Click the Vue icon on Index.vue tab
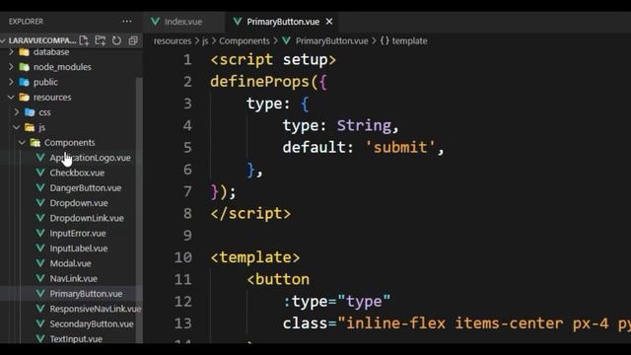 pyautogui.click(x=156, y=22)
